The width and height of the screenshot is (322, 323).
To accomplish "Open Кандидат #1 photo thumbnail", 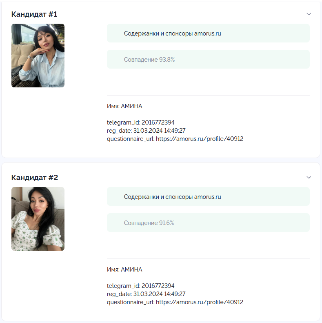I will [38, 56].
